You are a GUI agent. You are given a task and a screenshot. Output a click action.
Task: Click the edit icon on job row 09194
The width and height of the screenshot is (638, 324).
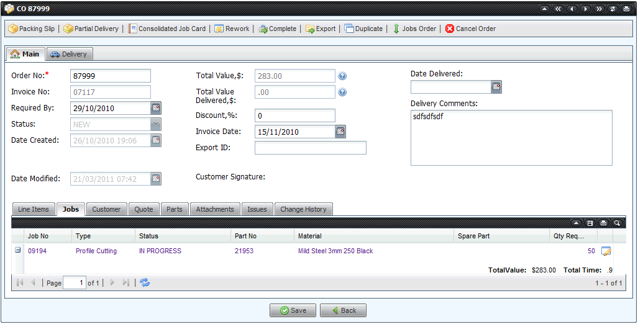point(606,251)
